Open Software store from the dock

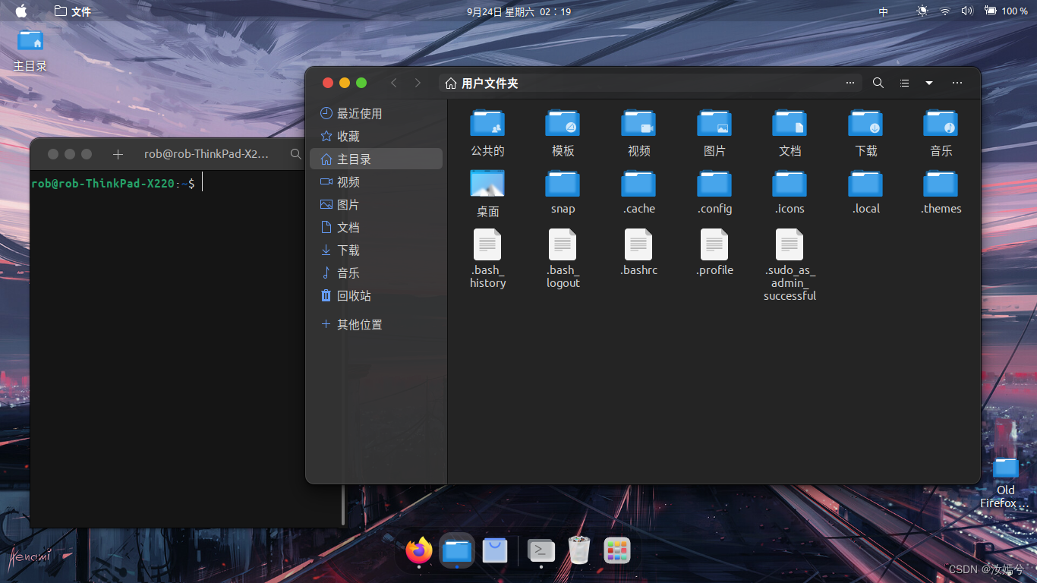tap(494, 550)
